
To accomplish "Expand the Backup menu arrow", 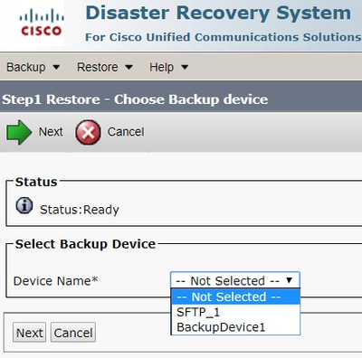I will 56,67.
